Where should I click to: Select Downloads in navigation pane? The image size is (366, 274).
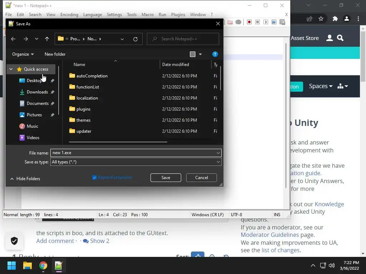(x=37, y=92)
